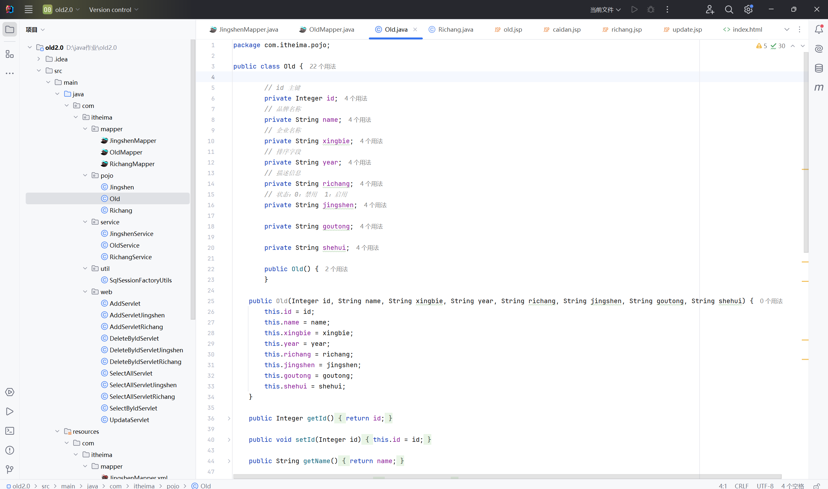The image size is (828, 489).
Task: Open the Database tool window icon
Action: [x=818, y=68]
